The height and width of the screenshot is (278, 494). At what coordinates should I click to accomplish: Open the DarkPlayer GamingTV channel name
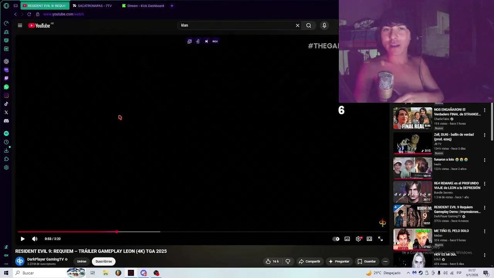click(x=46, y=259)
